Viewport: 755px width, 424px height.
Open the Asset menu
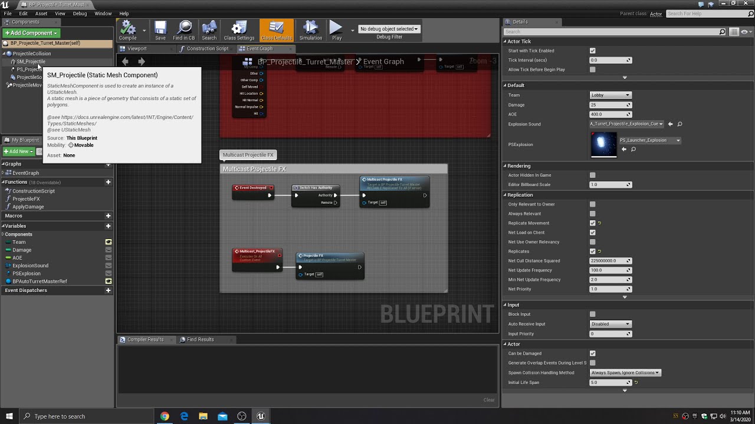click(x=41, y=14)
